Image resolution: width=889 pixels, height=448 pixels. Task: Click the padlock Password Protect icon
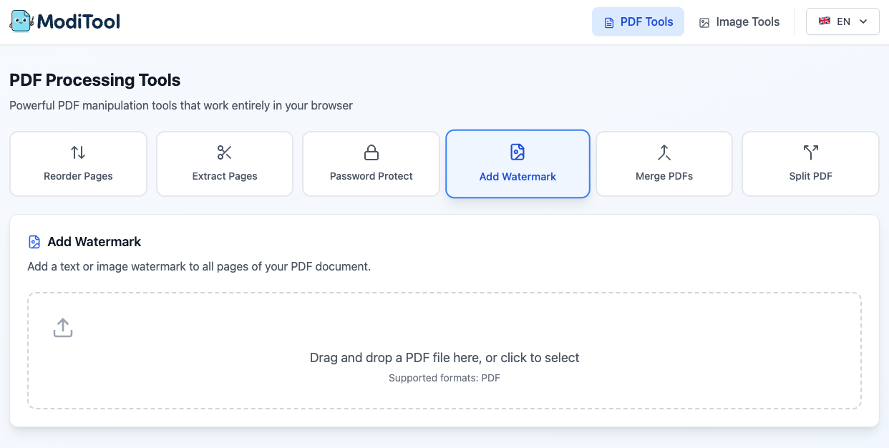371,152
